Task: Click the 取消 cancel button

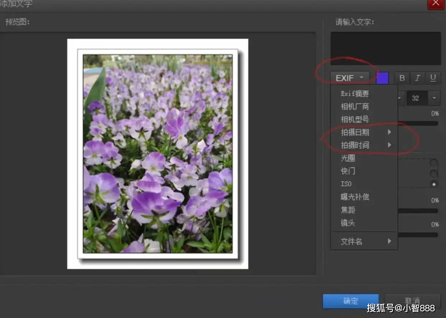Action: tap(412, 301)
